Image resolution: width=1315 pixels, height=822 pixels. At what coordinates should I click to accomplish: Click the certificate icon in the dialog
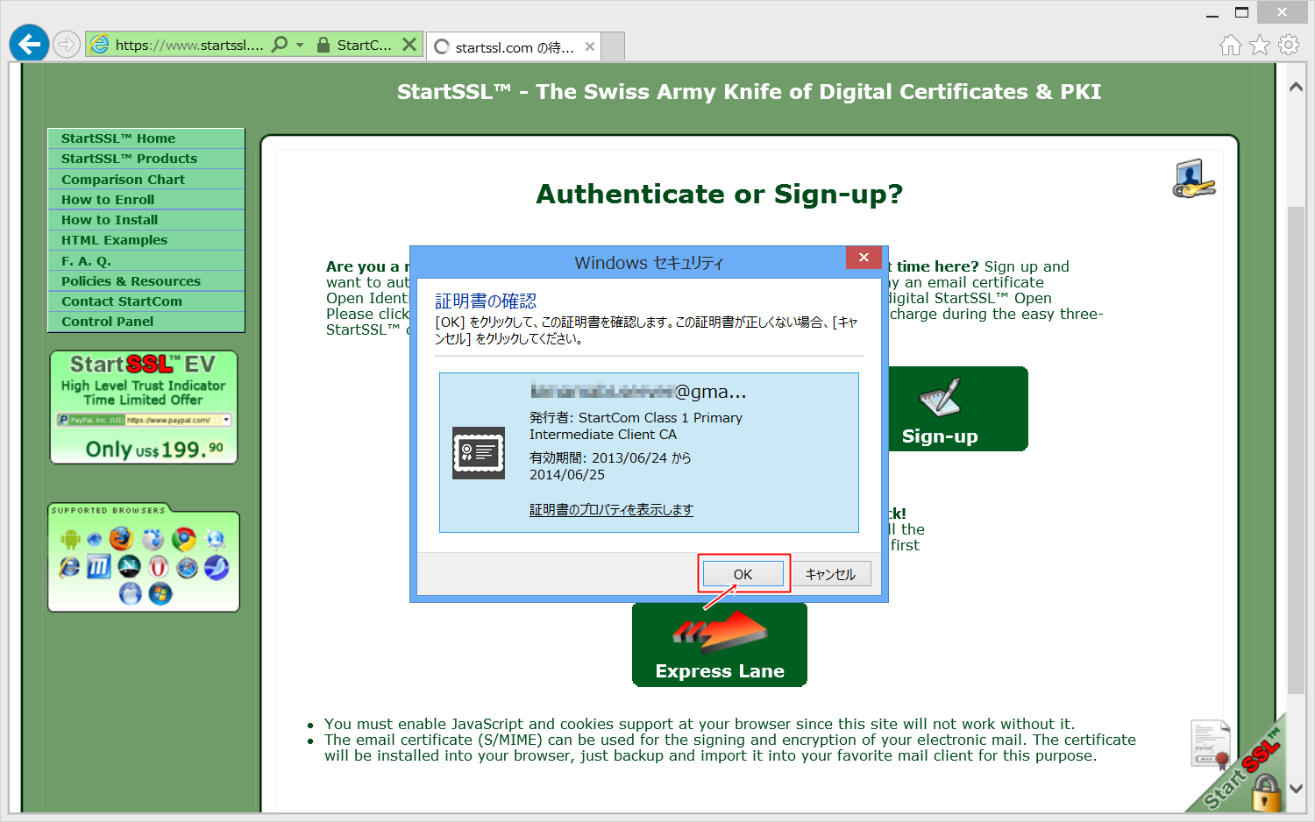point(478,453)
